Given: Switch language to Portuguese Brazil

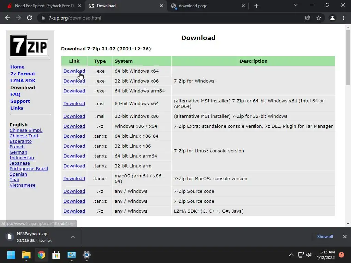Looking at the screenshot, I should pyautogui.click(x=29, y=168).
